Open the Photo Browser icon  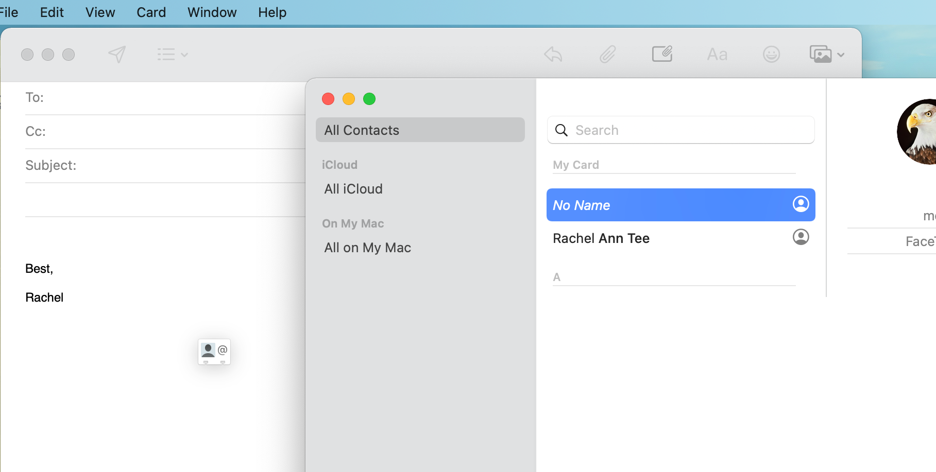pos(821,54)
